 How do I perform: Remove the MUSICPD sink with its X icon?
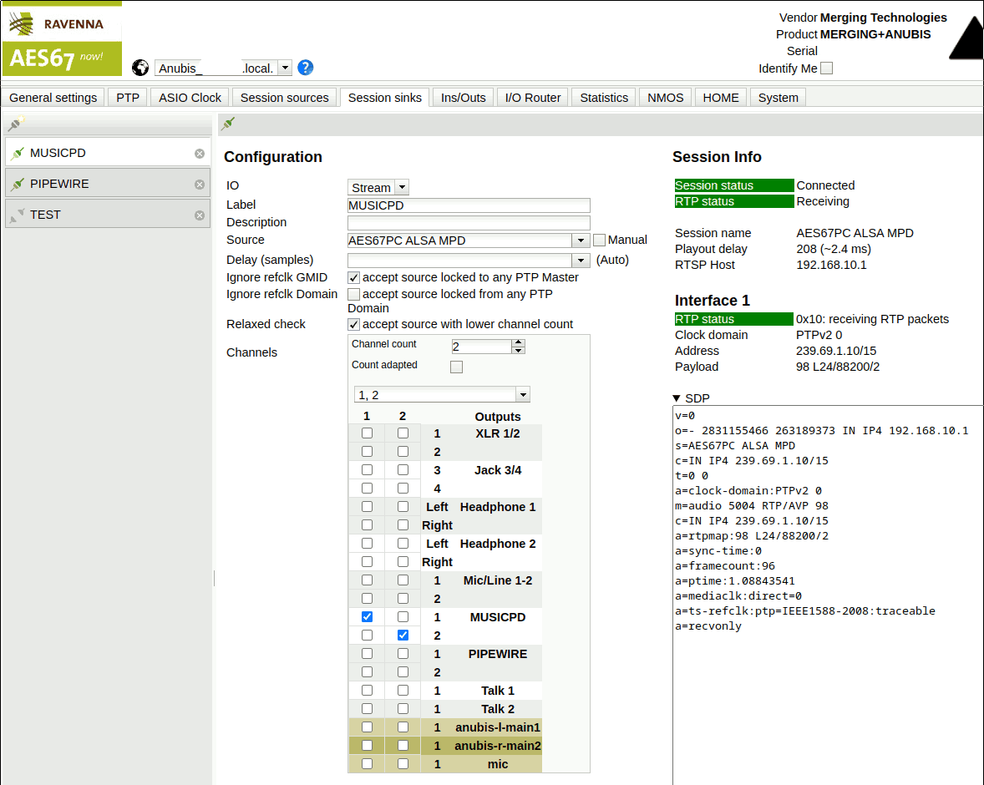click(x=200, y=154)
